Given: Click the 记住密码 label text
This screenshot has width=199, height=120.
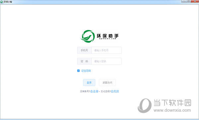Looking at the screenshot, I should coord(86,71).
